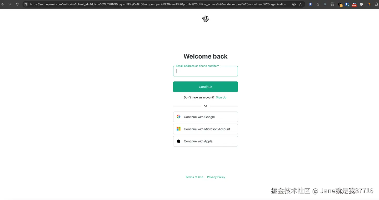Click the extension labeled New

(355, 4)
